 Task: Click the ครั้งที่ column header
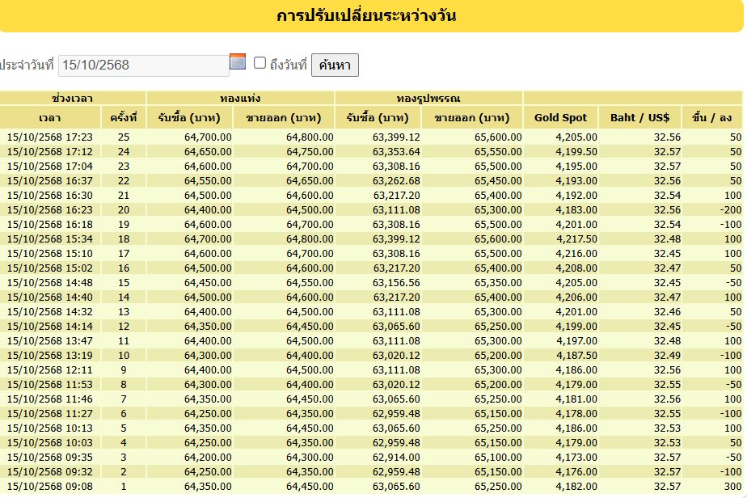pyautogui.click(x=124, y=118)
